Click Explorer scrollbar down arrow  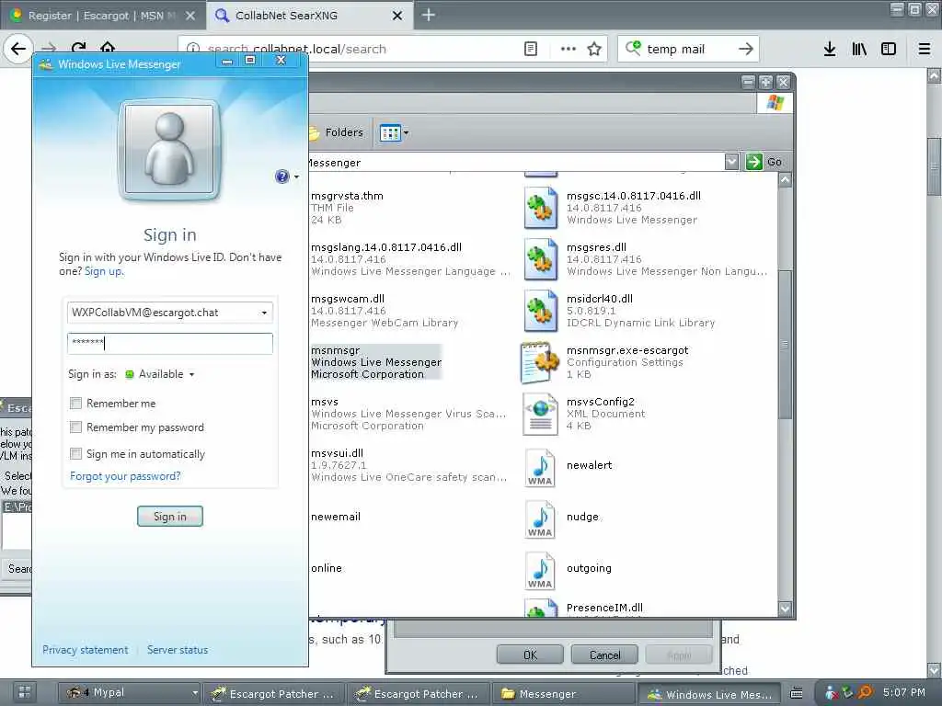click(785, 609)
